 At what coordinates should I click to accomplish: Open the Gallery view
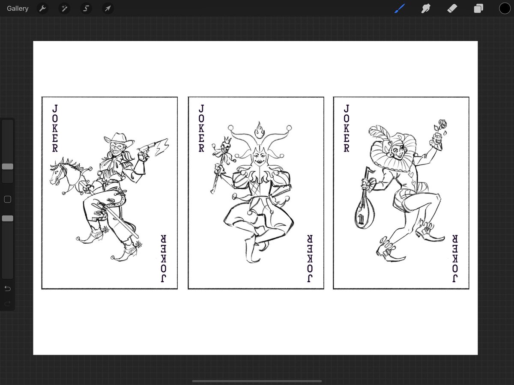pos(18,9)
